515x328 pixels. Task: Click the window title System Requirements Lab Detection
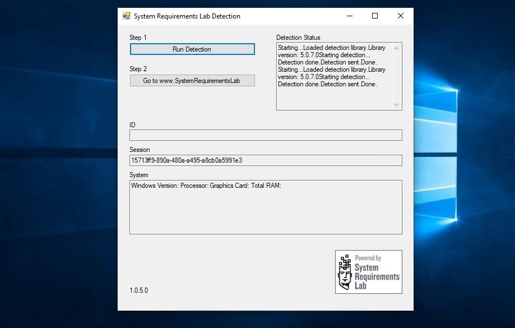pyautogui.click(x=187, y=16)
